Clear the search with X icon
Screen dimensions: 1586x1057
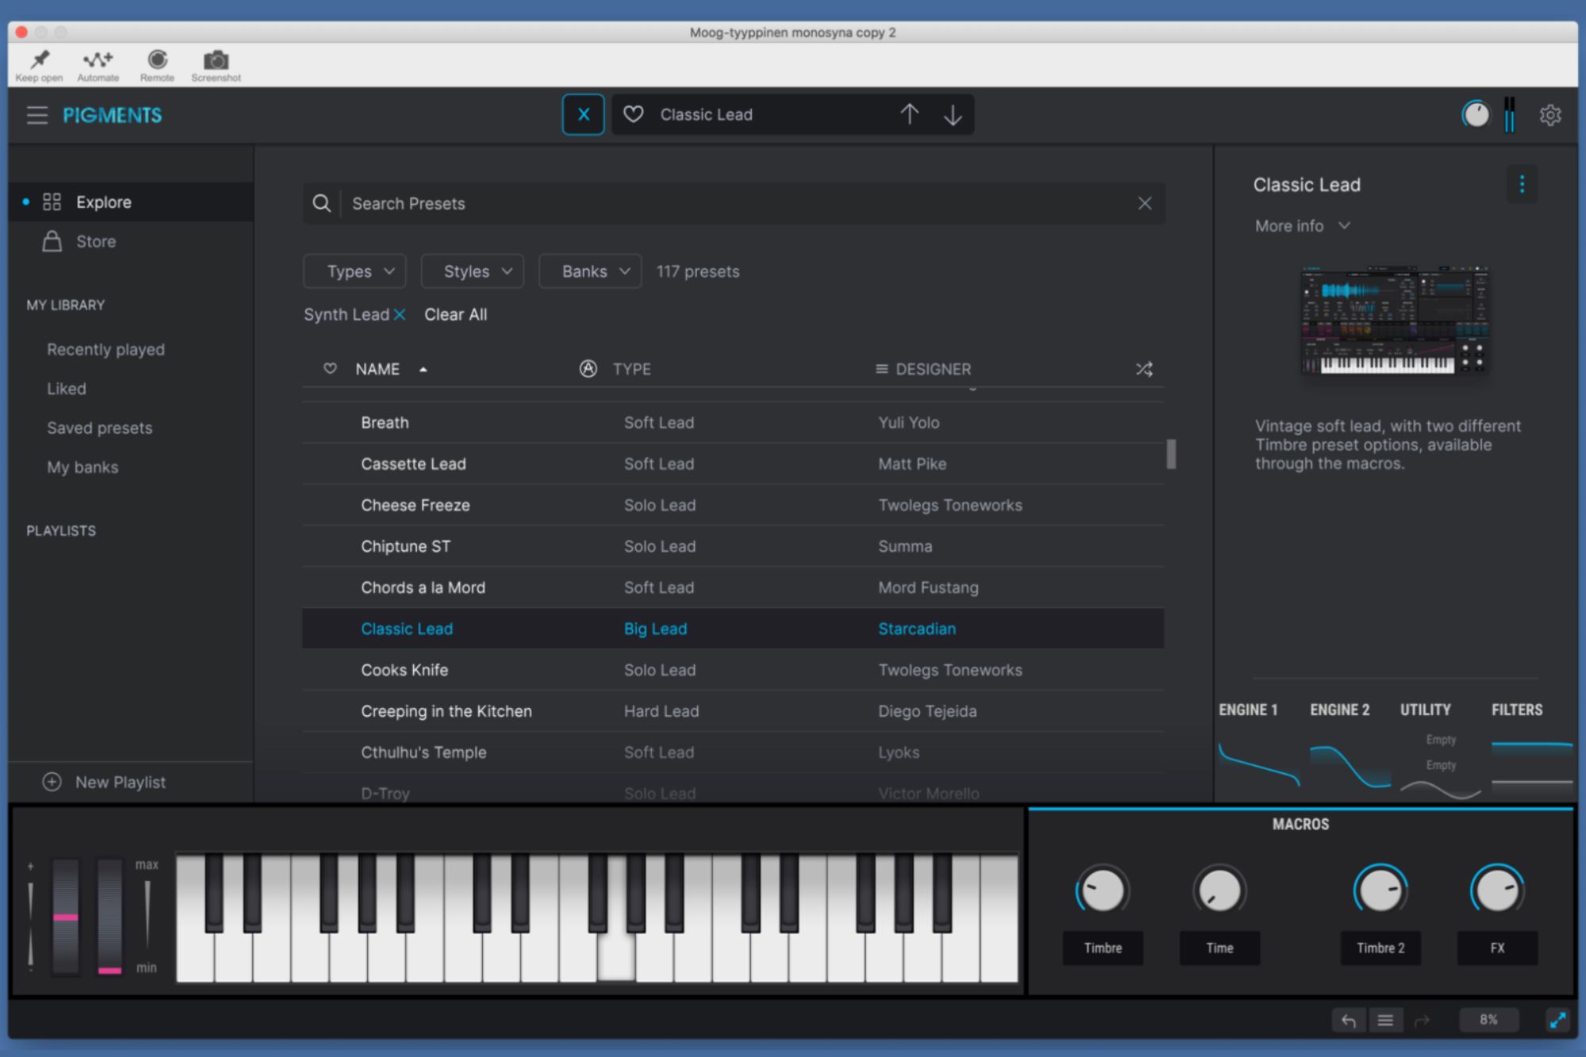[1144, 204]
